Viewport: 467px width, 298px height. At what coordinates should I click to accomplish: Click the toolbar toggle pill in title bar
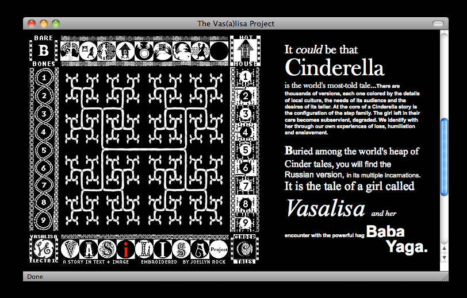click(438, 24)
